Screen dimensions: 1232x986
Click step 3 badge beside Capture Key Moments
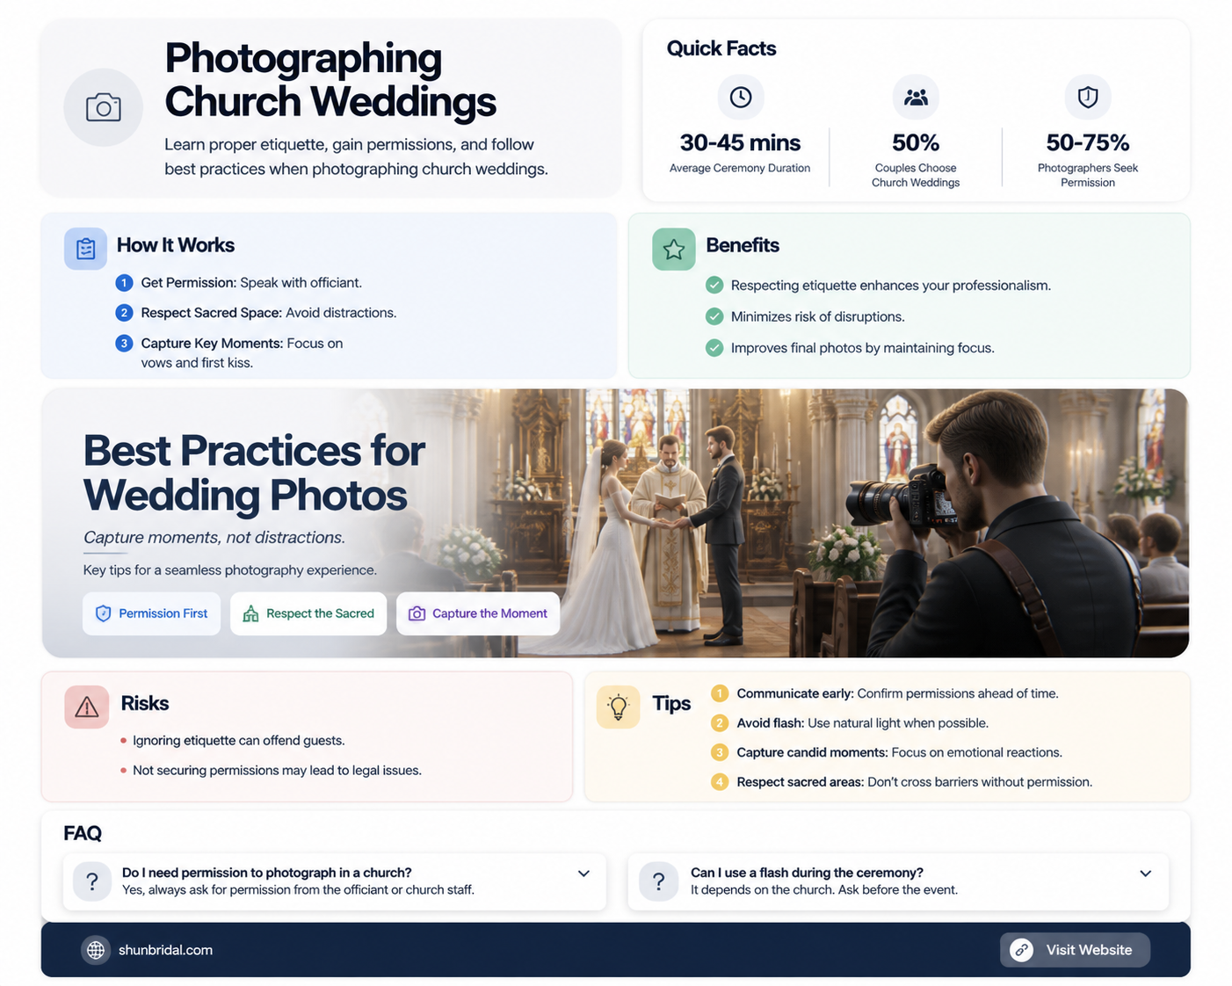124,344
